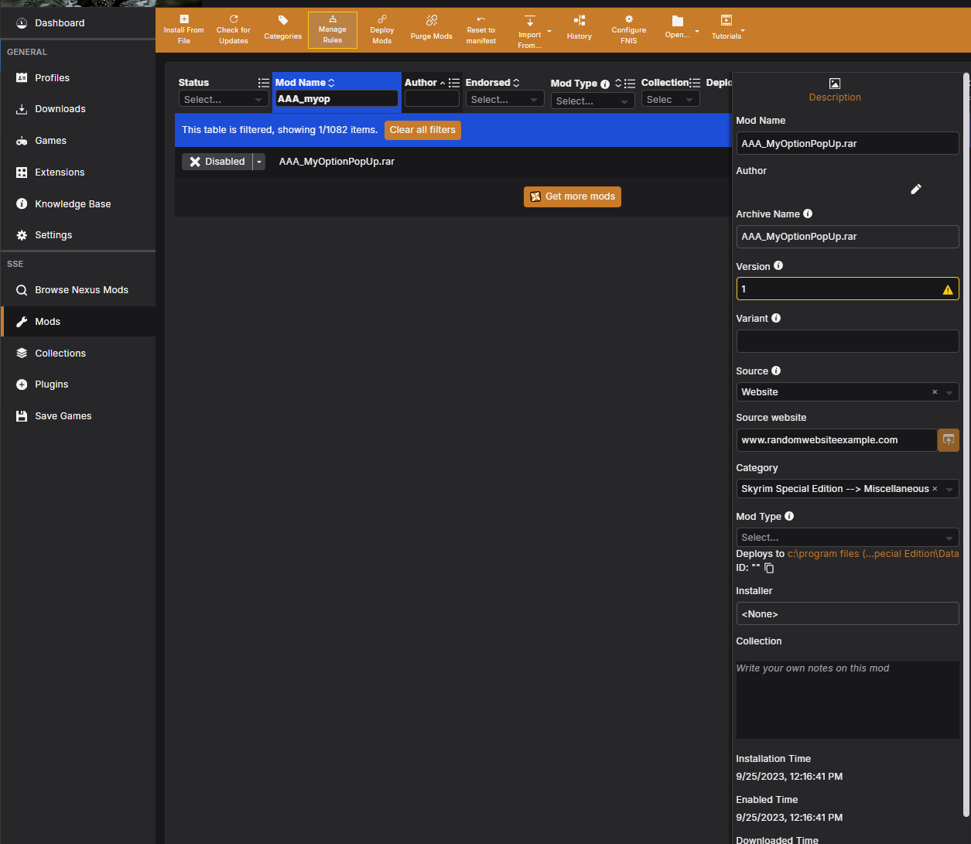Viewport: 971px width, 844px height.
Task: Open Collections in the sidebar
Action: pyautogui.click(x=60, y=354)
